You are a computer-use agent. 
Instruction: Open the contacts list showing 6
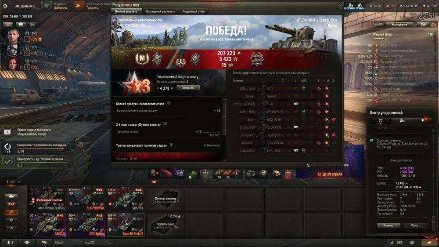coord(10,242)
